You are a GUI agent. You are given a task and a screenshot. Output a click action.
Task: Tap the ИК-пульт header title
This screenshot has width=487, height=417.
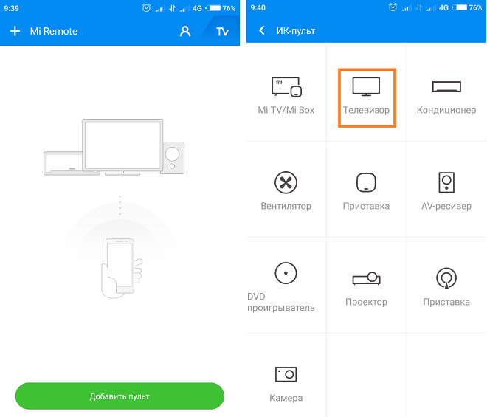coord(296,31)
